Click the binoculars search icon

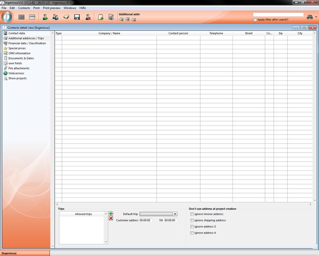tap(310, 17)
